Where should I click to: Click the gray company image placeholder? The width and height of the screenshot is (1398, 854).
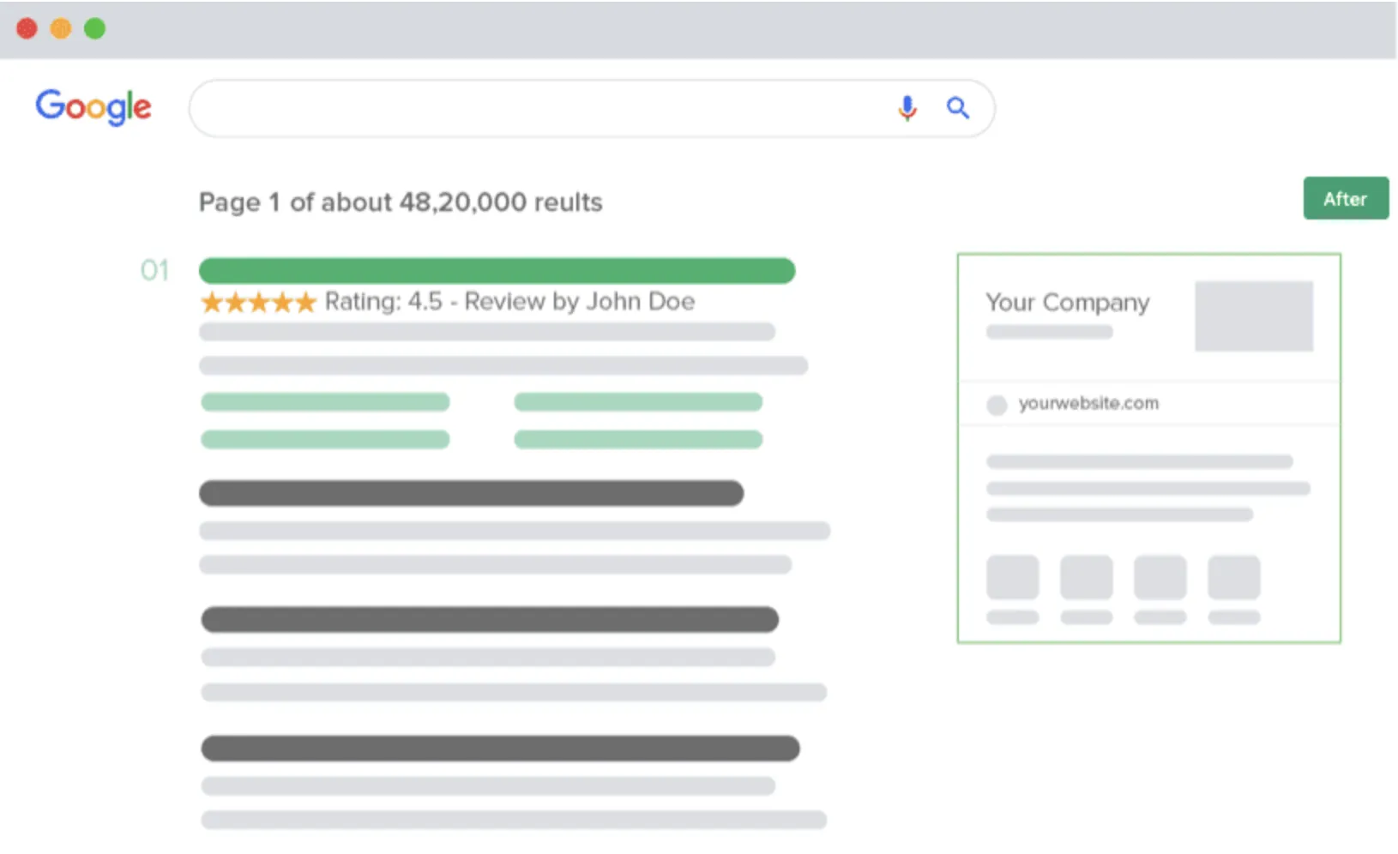pyautogui.click(x=1254, y=316)
